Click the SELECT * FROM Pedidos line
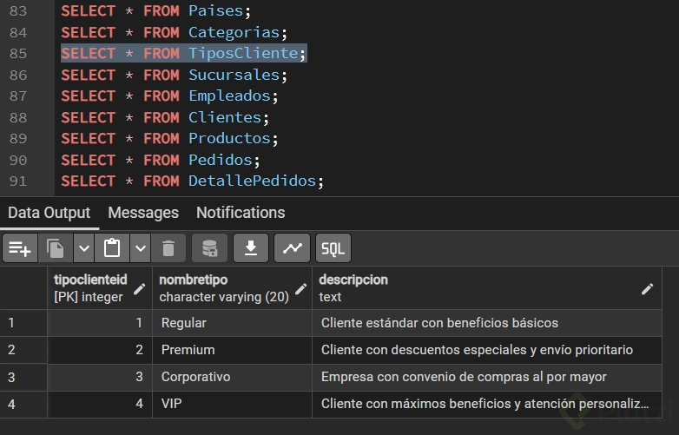679x435 pixels. 161,160
